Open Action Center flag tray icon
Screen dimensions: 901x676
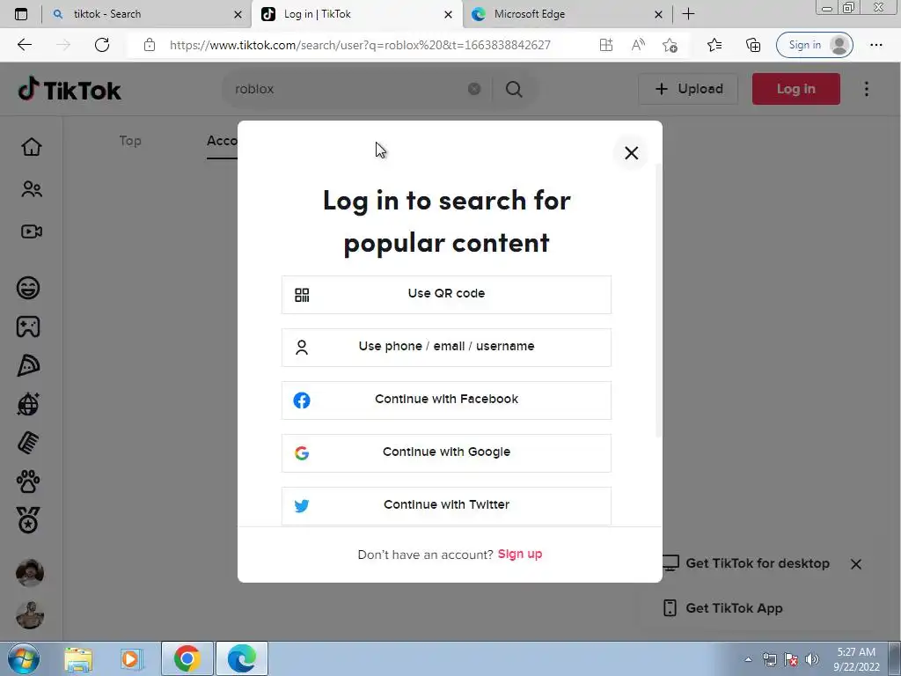click(x=791, y=659)
